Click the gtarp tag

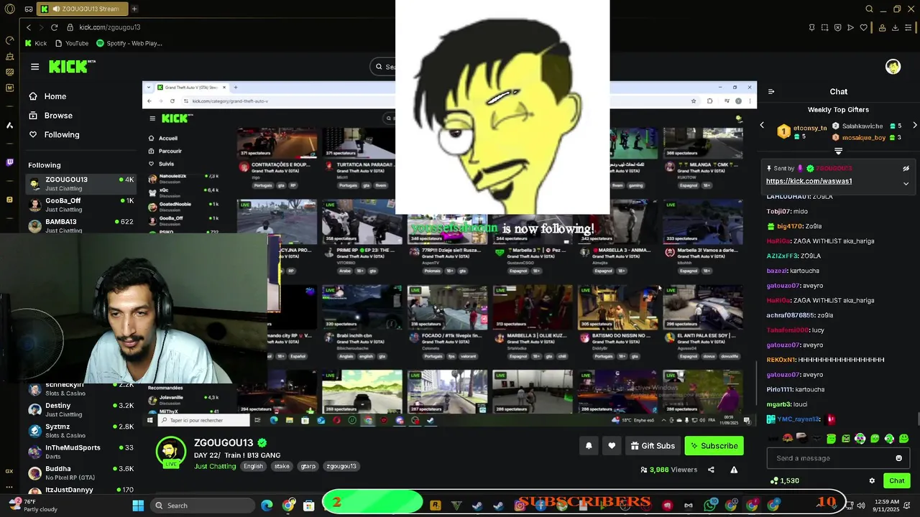308,466
